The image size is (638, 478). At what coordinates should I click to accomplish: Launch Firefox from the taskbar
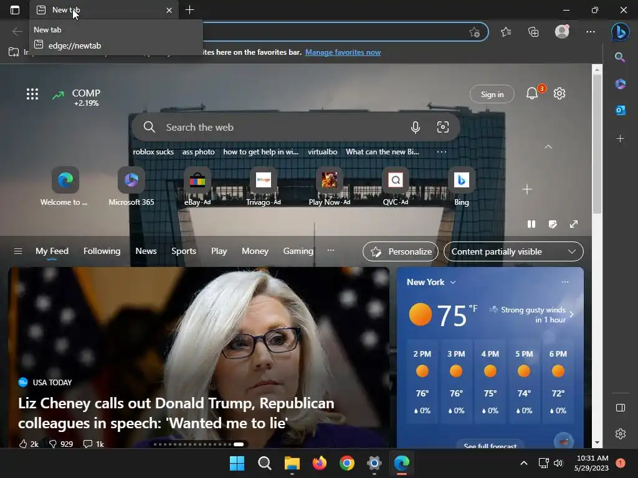(320, 463)
